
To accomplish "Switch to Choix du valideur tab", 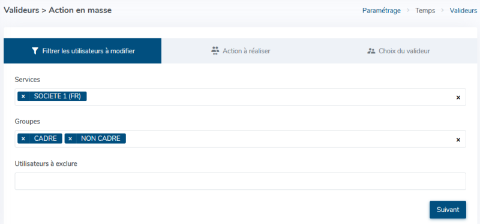I will pyautogui.click(x=398, y=51).
